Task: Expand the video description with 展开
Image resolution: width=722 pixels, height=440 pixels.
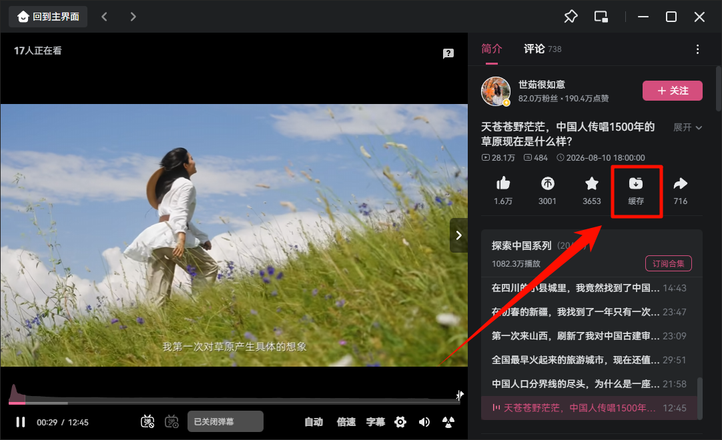Action: pyautogui.click(x=687, y=127)
